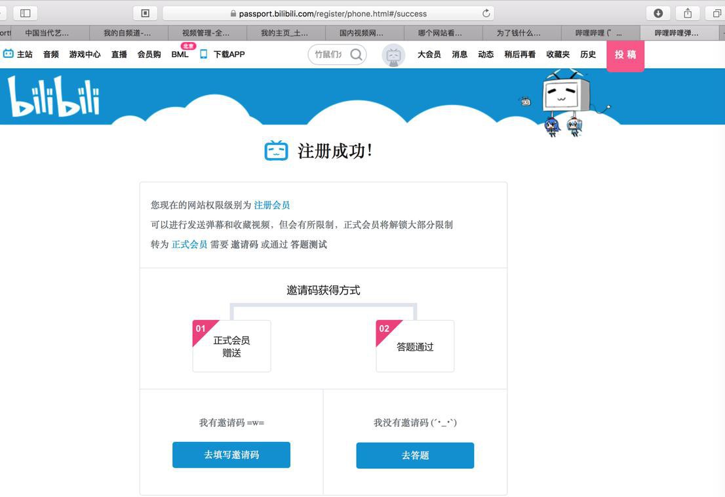Screen dimensions: 725x497
Task: Click the pink 投稿 button
Action: pos(625,55)
